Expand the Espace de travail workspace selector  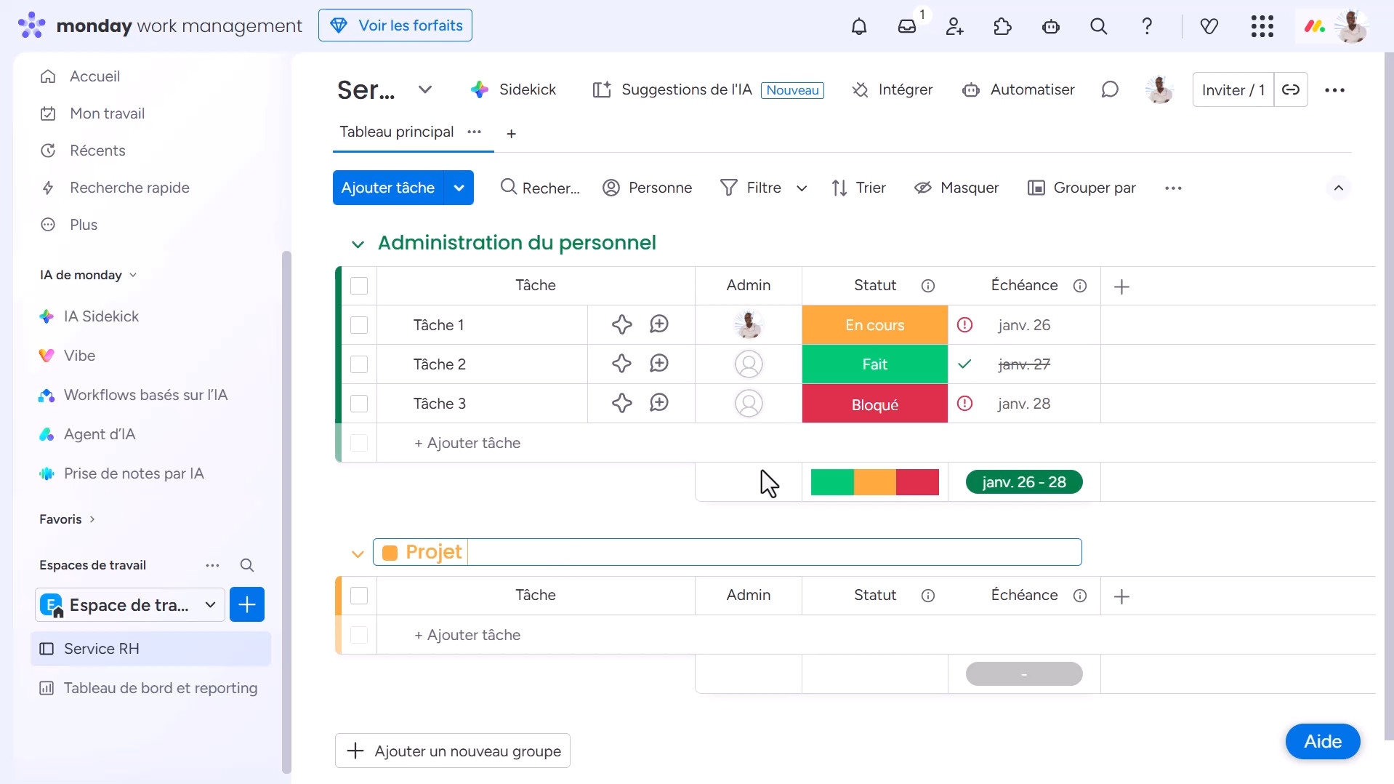(x=210, y=605)
